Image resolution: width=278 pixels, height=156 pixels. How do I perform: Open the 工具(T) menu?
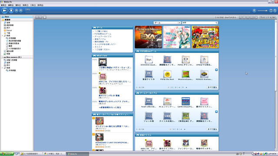tap(33, 5)
